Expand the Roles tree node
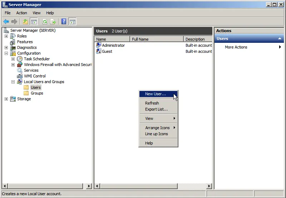This screenshot has height=198, width=286. tap(6, 36)
